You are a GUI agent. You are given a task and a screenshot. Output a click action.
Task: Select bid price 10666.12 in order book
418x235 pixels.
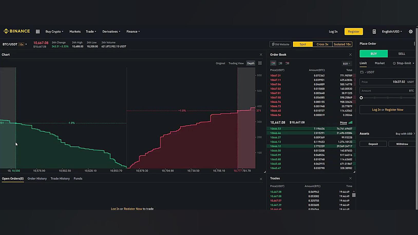pyautogui.click(x=275, y=146)
